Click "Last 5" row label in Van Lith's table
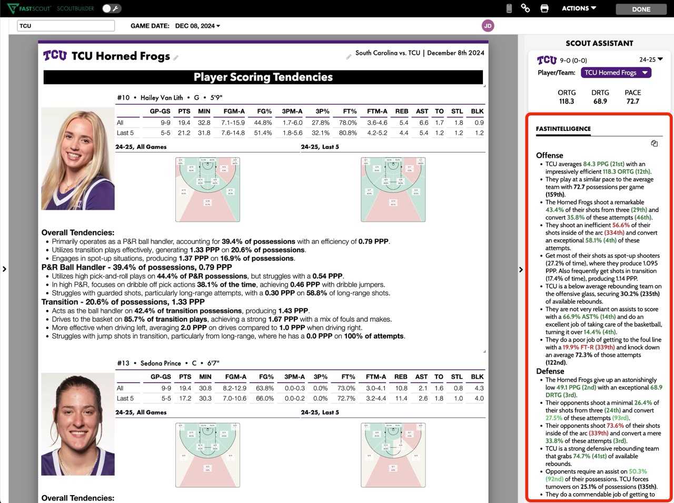This screenshot has width=674, height=503. tap(125, 133)
